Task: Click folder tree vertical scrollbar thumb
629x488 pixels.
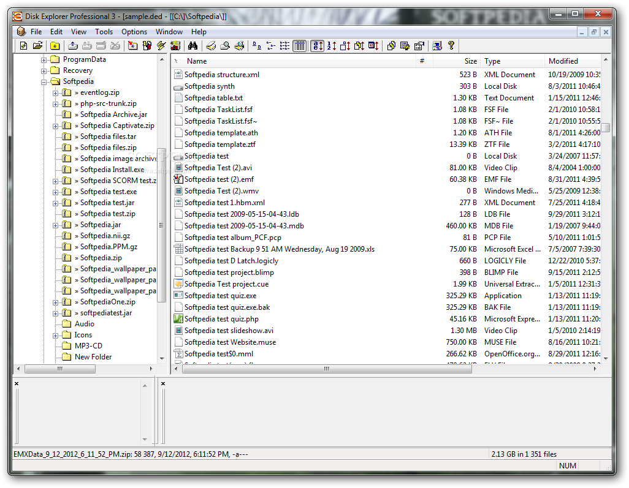Action: [162, 225]
